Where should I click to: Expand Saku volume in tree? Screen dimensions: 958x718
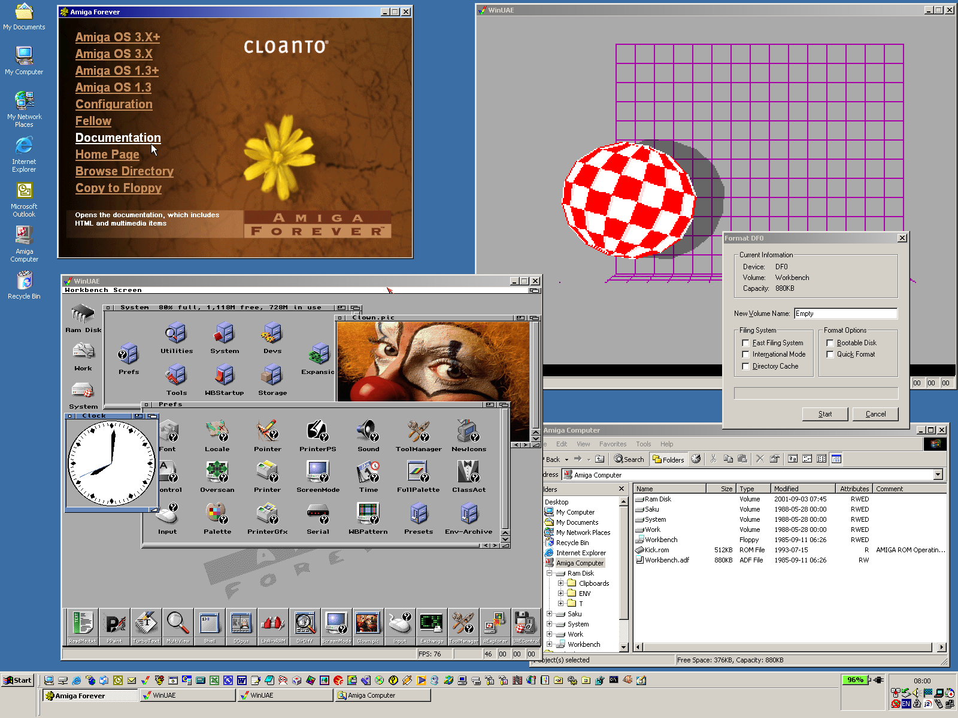pyautogui.click(x=549, y=614)
